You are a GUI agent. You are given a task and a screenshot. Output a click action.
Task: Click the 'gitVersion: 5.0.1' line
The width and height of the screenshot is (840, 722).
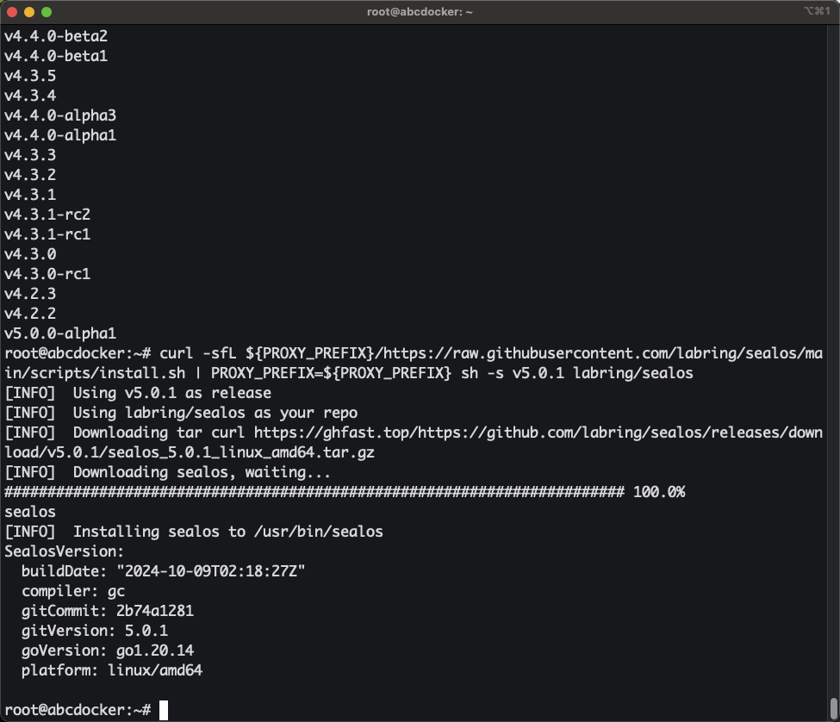point(94,631)
